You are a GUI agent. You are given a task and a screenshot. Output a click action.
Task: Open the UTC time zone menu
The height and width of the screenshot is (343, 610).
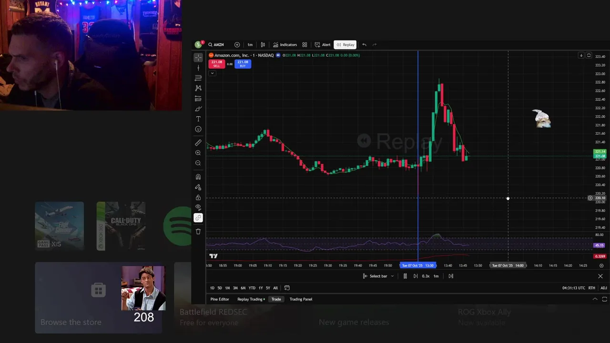(573, 288)
